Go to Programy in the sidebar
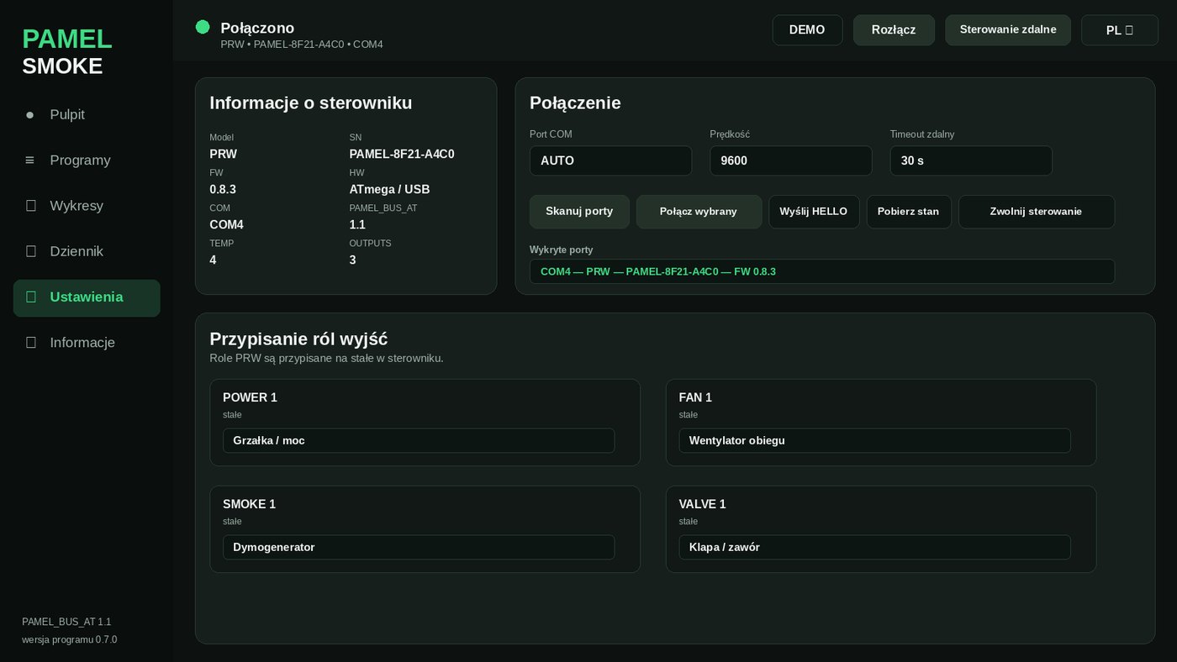1177x662 pixels. click(x=87, y=160)
